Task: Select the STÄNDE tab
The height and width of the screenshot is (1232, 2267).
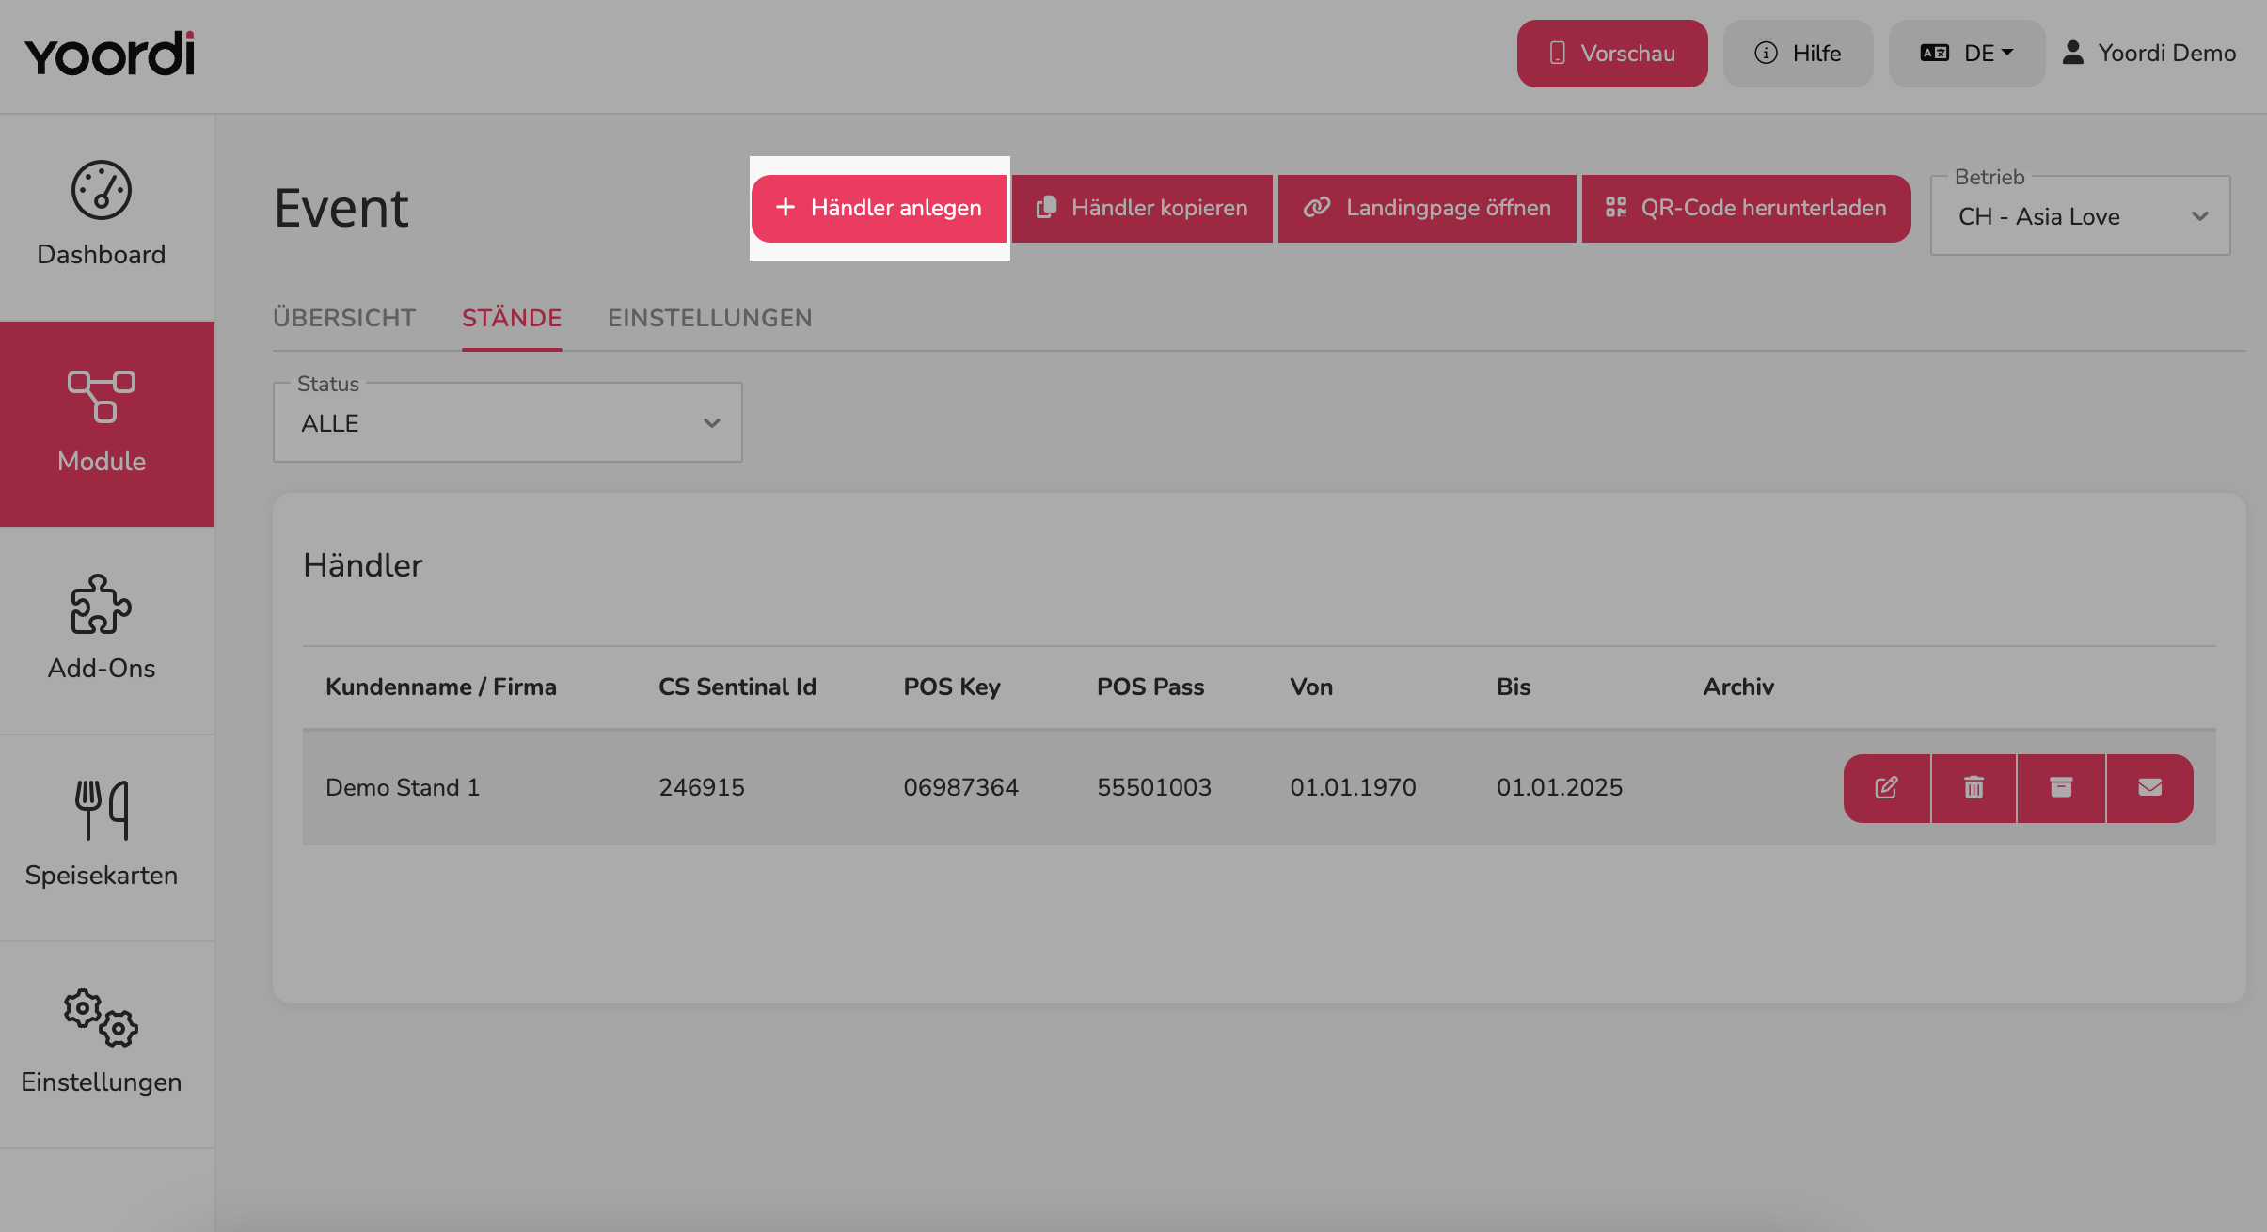Action: click(x=512, y=319)
